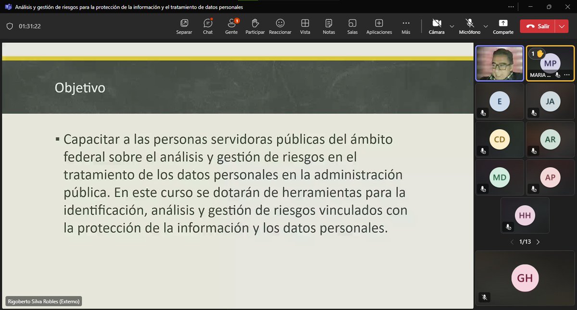Select the CD participant avatar
The width and height of the screenshot is (577, 310).
500,139
